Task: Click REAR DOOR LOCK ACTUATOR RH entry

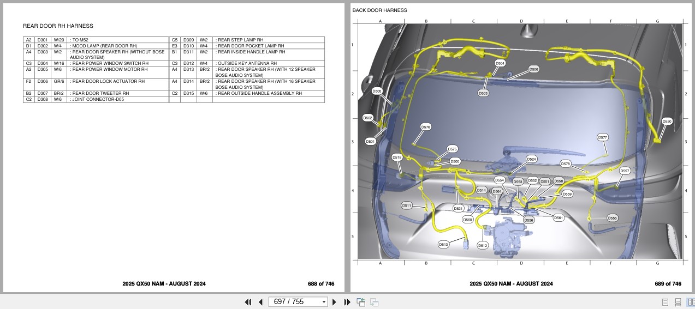Action: tap(109, 81)
